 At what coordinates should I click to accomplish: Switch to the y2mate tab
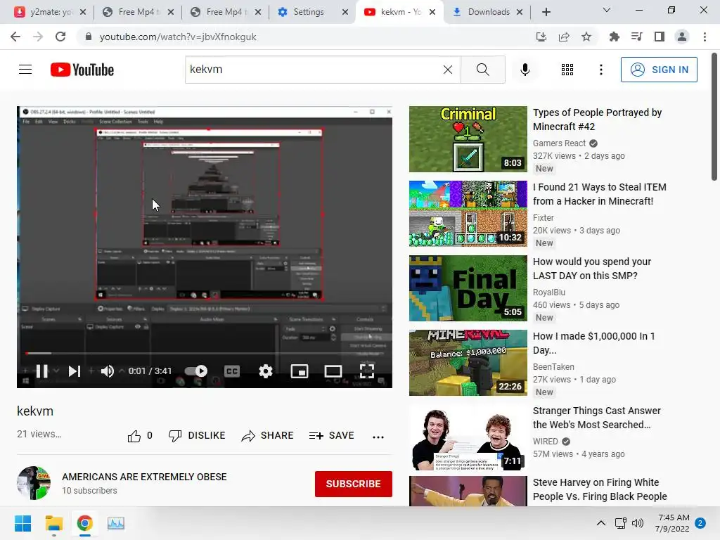50,12
